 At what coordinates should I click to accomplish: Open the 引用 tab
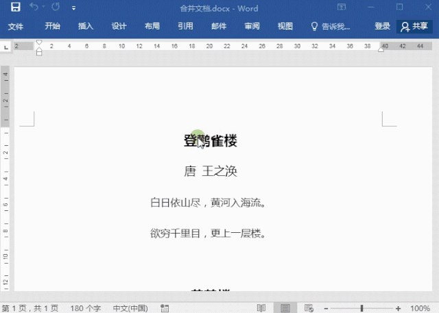coord(185,26)
